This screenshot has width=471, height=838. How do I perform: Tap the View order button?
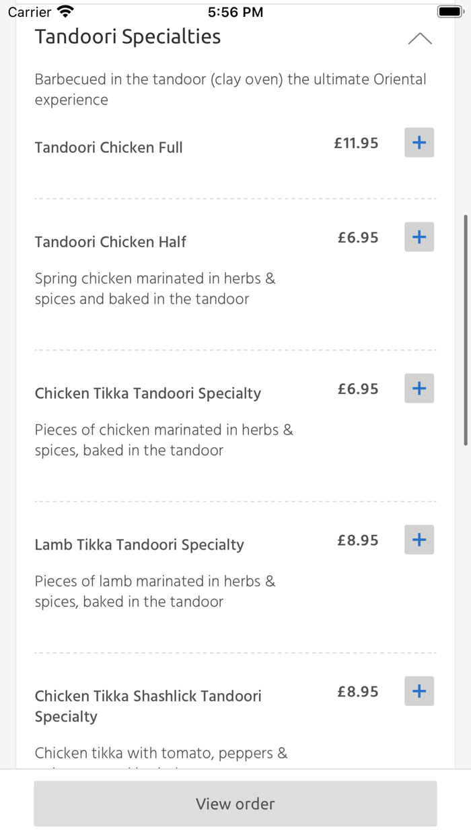(235, 803)
